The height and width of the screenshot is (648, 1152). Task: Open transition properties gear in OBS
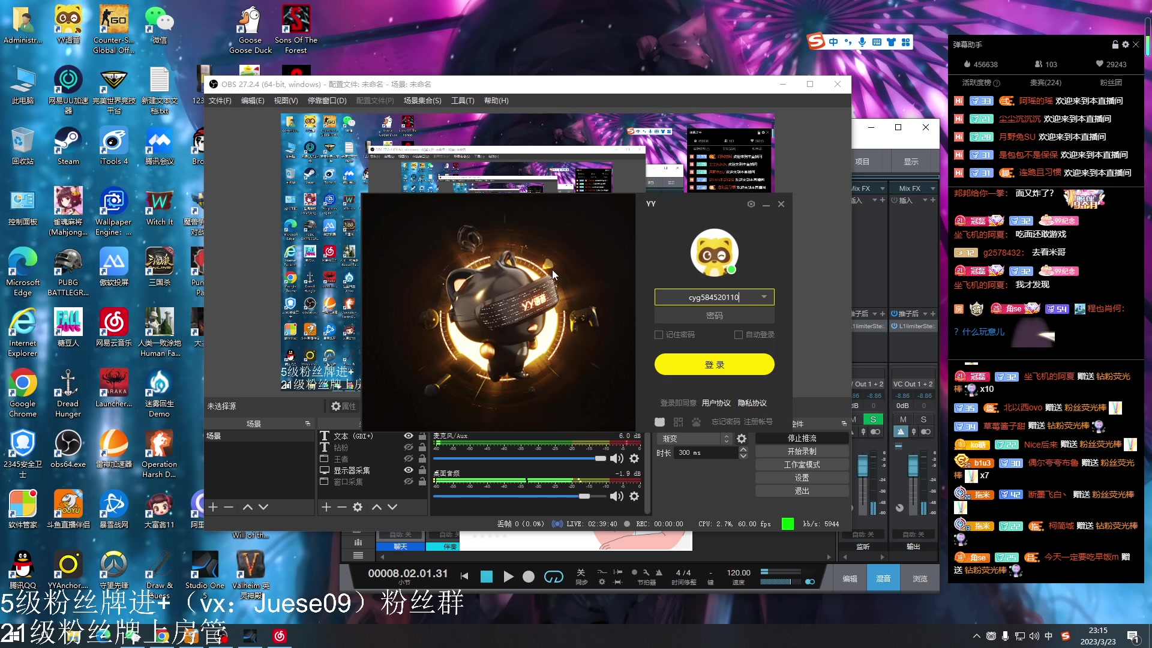click(742, 439)
